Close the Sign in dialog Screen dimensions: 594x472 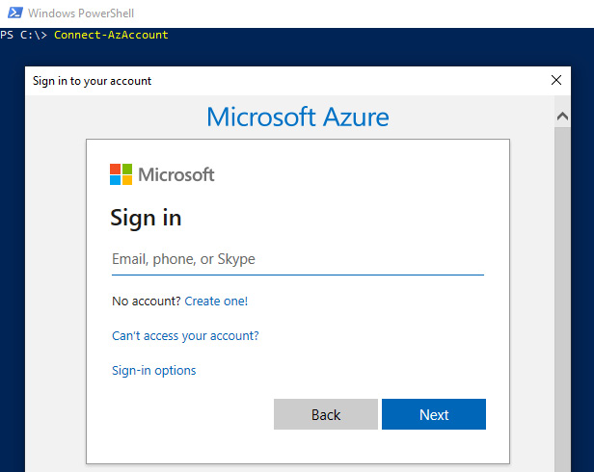555,80
